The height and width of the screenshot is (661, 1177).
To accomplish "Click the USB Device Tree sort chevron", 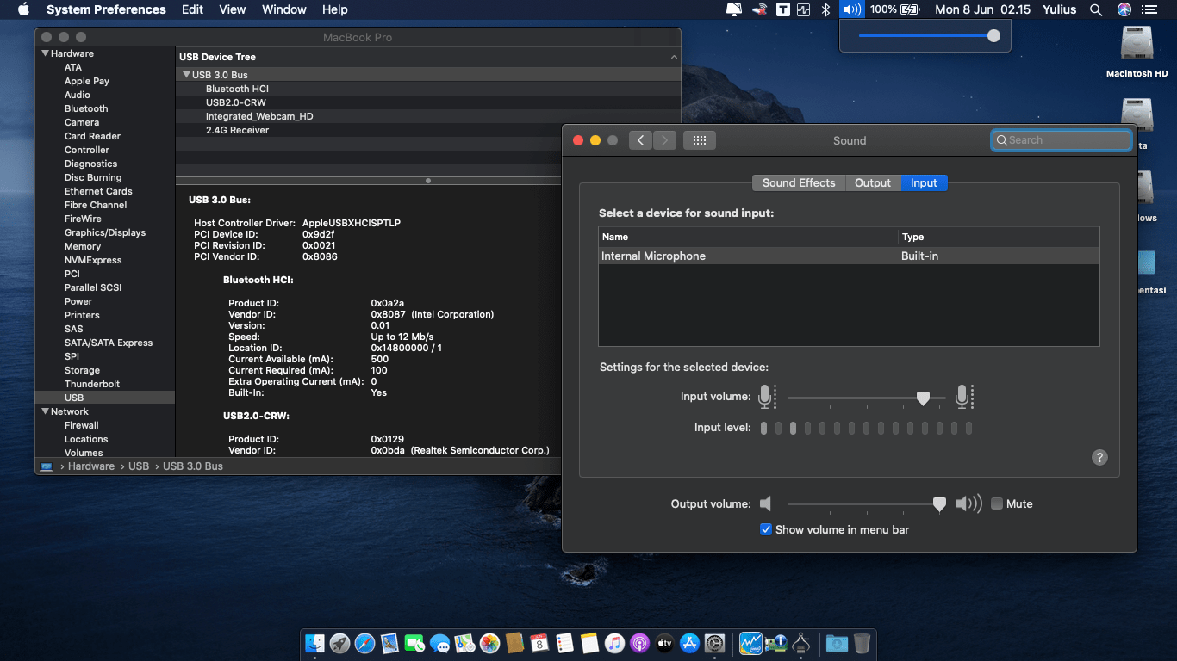I will click(674, 57).
